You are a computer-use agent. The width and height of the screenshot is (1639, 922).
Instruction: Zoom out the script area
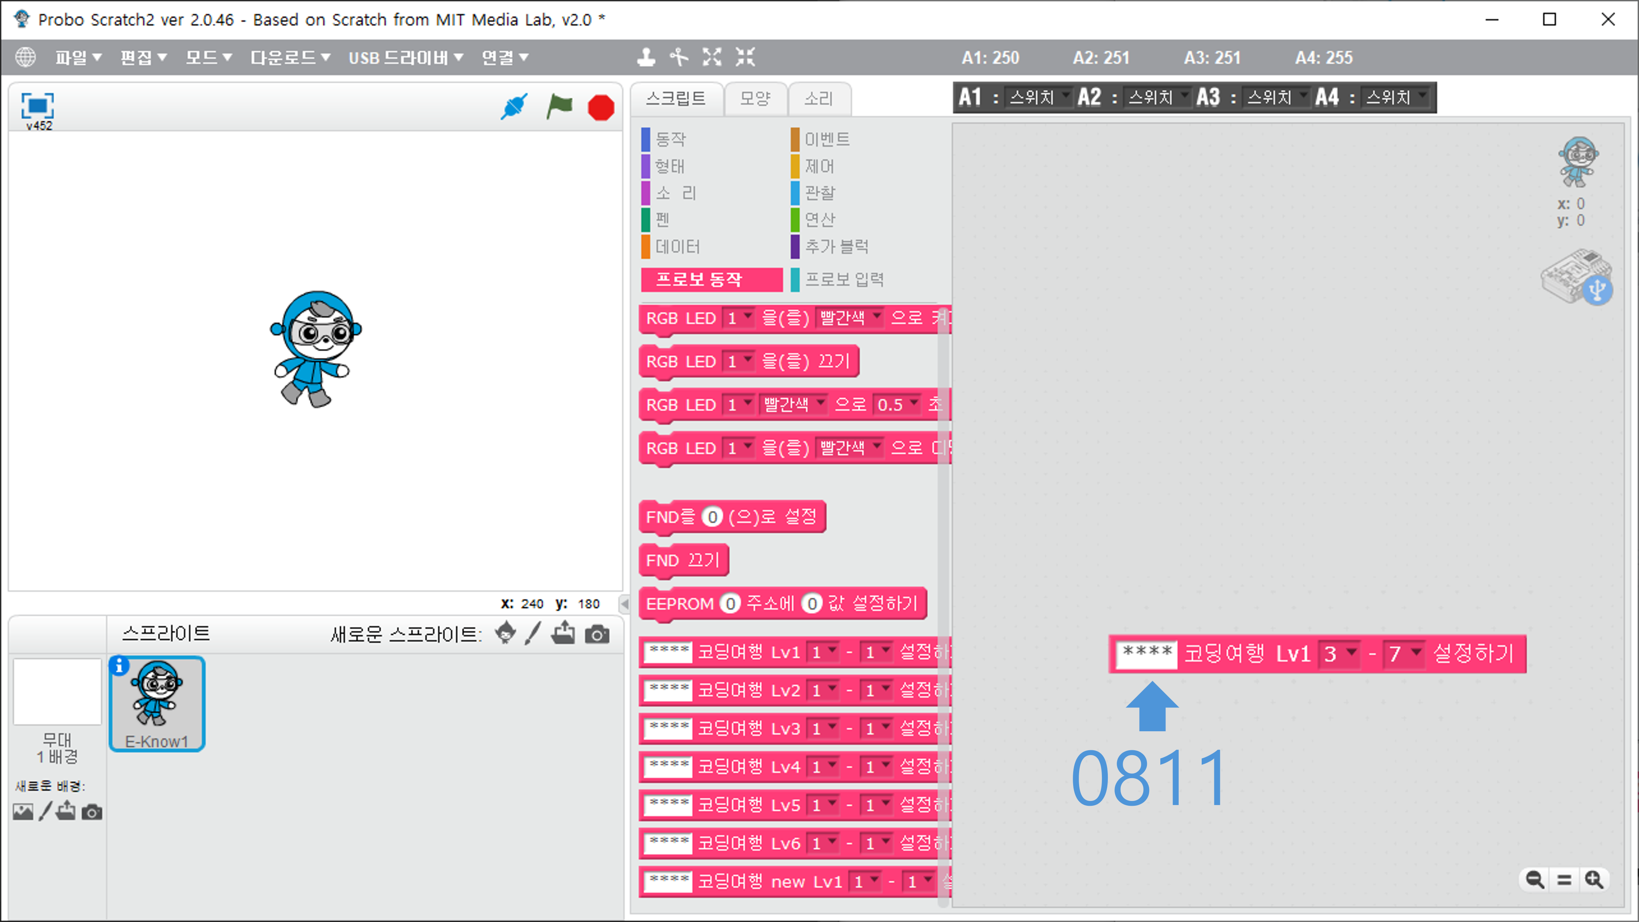click(x=1534, y=880)
